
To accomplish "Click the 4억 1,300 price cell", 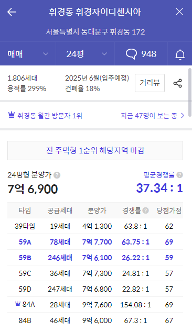I will 97,226.
